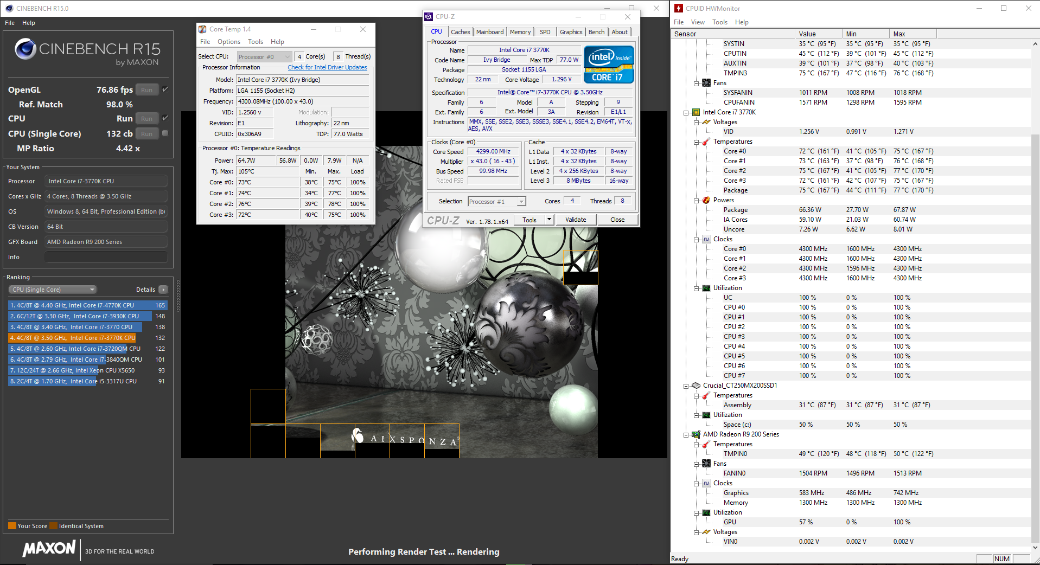This screenshot has width=1040, height=565.
Task: Collapse the Fans branch above SYSFANIN
Action: click(696, 84)
